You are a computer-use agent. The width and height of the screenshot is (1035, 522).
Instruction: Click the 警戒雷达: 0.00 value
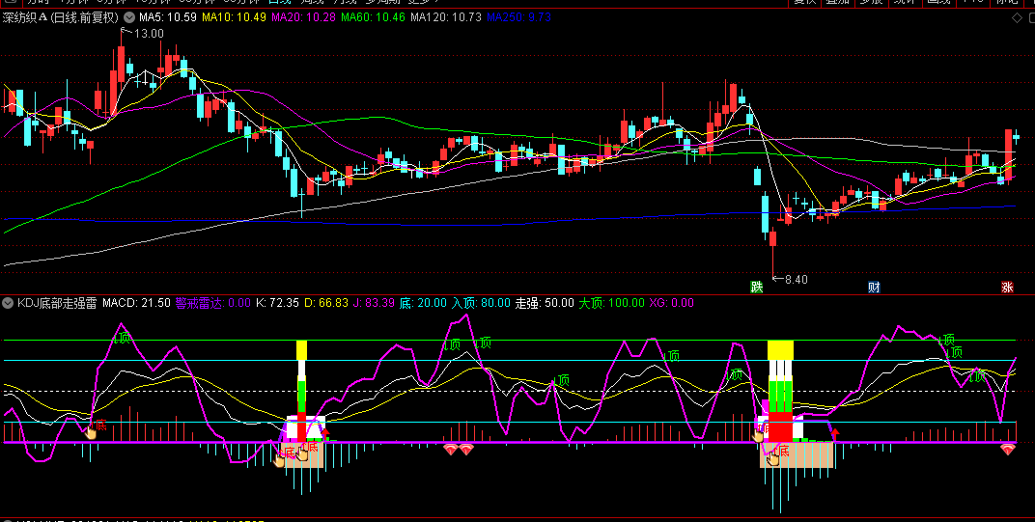coord(212,304)
